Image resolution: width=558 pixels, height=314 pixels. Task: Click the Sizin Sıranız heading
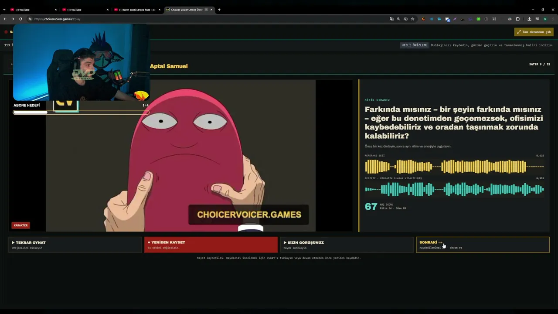377,100
